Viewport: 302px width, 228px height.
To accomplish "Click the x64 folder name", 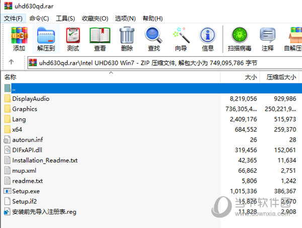I will tap(17, 130).
